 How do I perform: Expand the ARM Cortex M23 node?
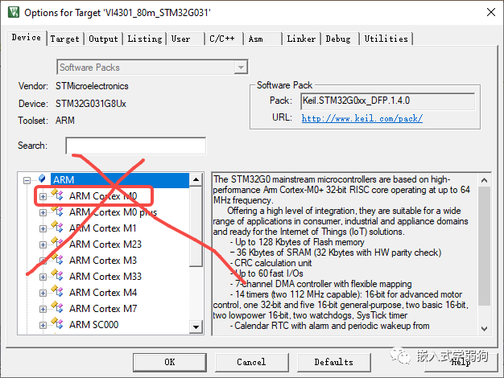click(x=43, y=244)
